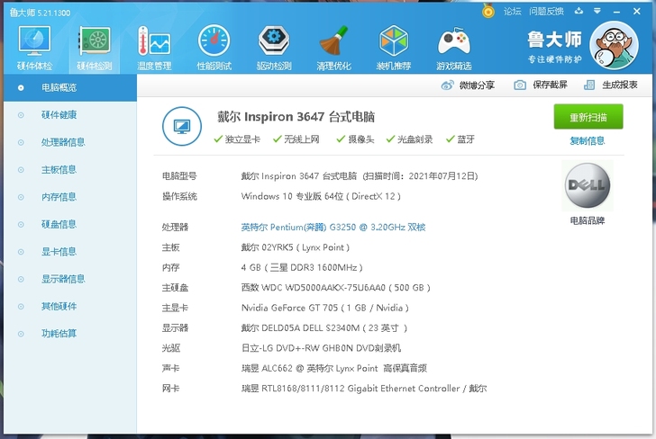The image size is (656, 439).
Task: Select 电脑概览 in sidebar
Action: tap(70, 88)
